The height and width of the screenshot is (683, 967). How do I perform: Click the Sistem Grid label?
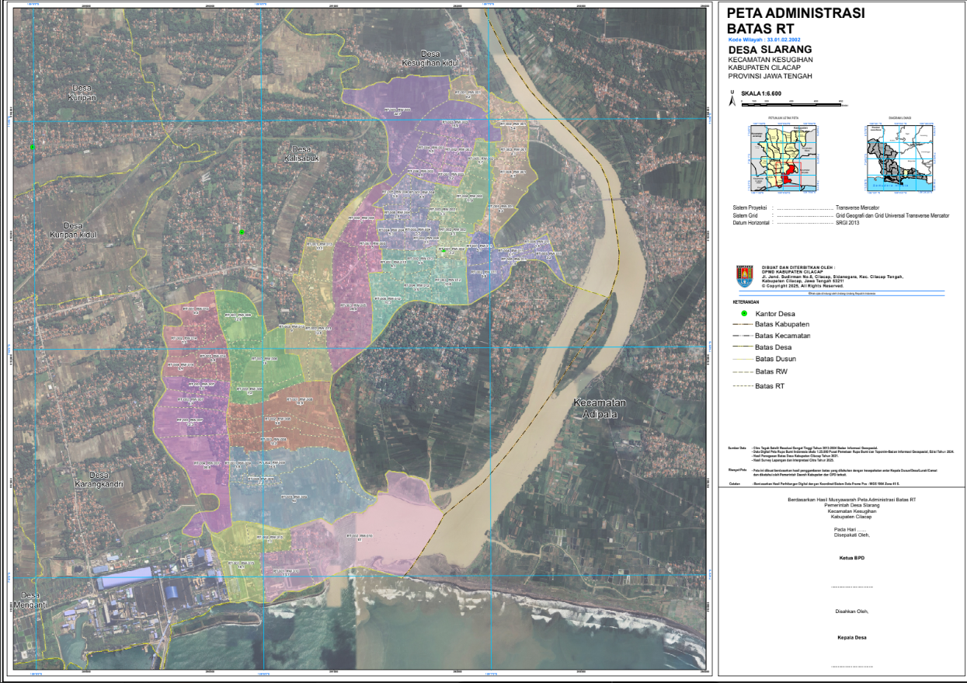pos(746,215)
